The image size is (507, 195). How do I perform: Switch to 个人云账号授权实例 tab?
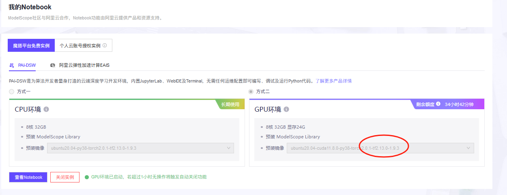[83, 46]
